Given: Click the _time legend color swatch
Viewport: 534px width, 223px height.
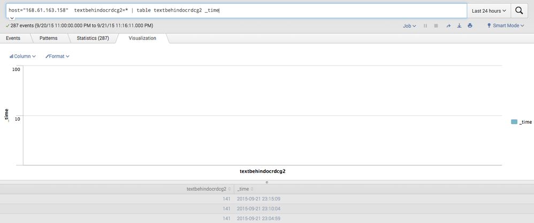Looking at the screenshot, I should pos(514,122).
